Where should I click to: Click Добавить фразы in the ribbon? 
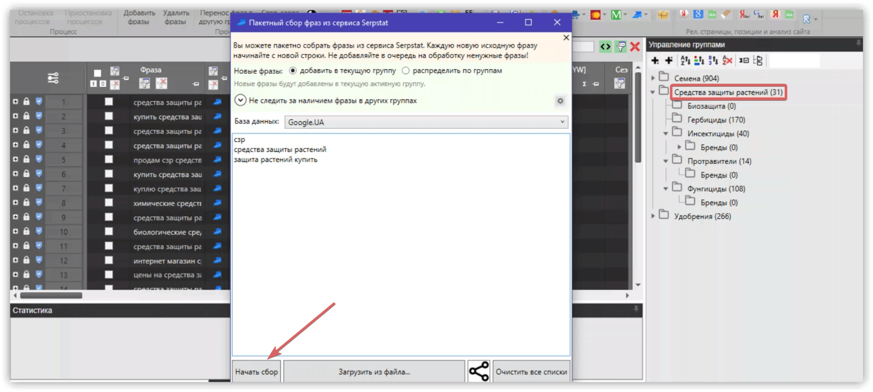click(139, 17)
